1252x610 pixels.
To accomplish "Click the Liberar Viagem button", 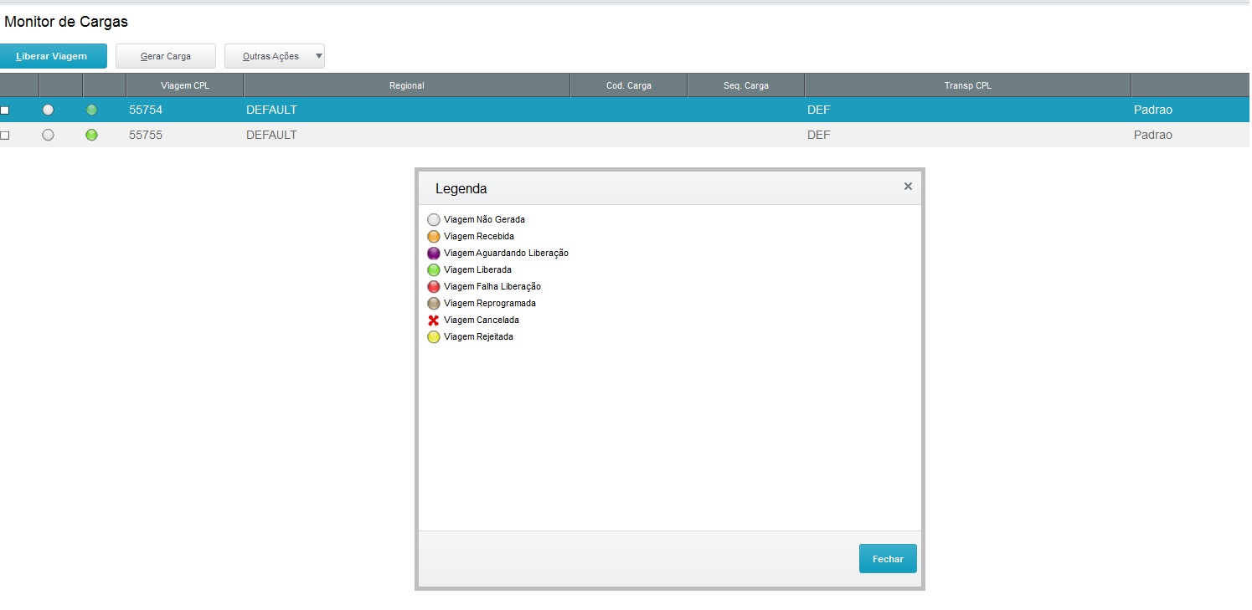I will tap(52, 56).
